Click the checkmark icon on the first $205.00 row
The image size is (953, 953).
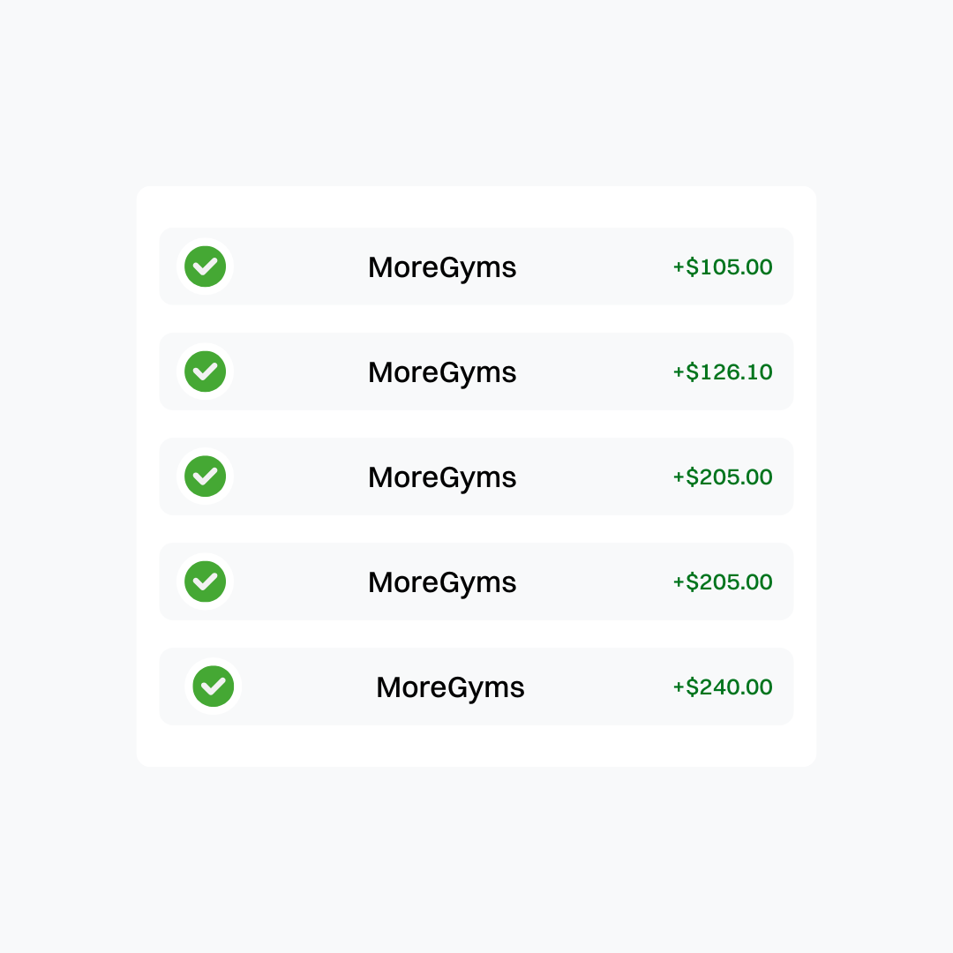tap(205, 476)
